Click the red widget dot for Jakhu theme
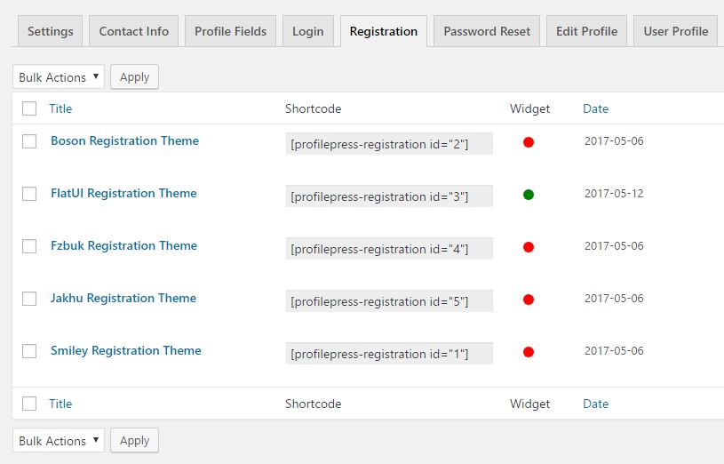The image size is (724, 464). 529,300
